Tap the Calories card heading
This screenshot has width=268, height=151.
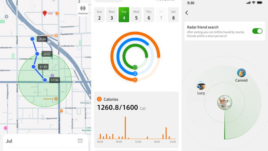click(x=111, y=99)
